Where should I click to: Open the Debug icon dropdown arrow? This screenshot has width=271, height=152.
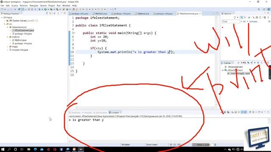coord(42,9)
